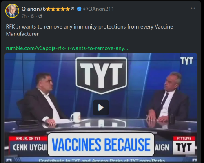Open the Q anon76 display name
The width and height of the screenshot is (204, 163).
tap(33, 9)
